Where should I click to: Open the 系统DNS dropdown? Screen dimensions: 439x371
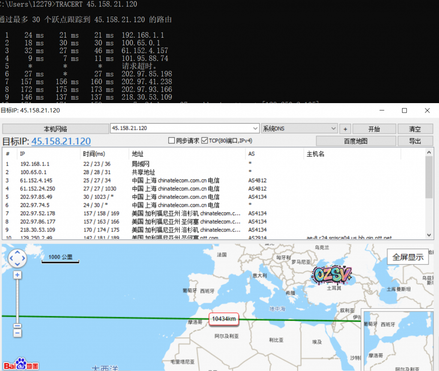click(334, 128)
